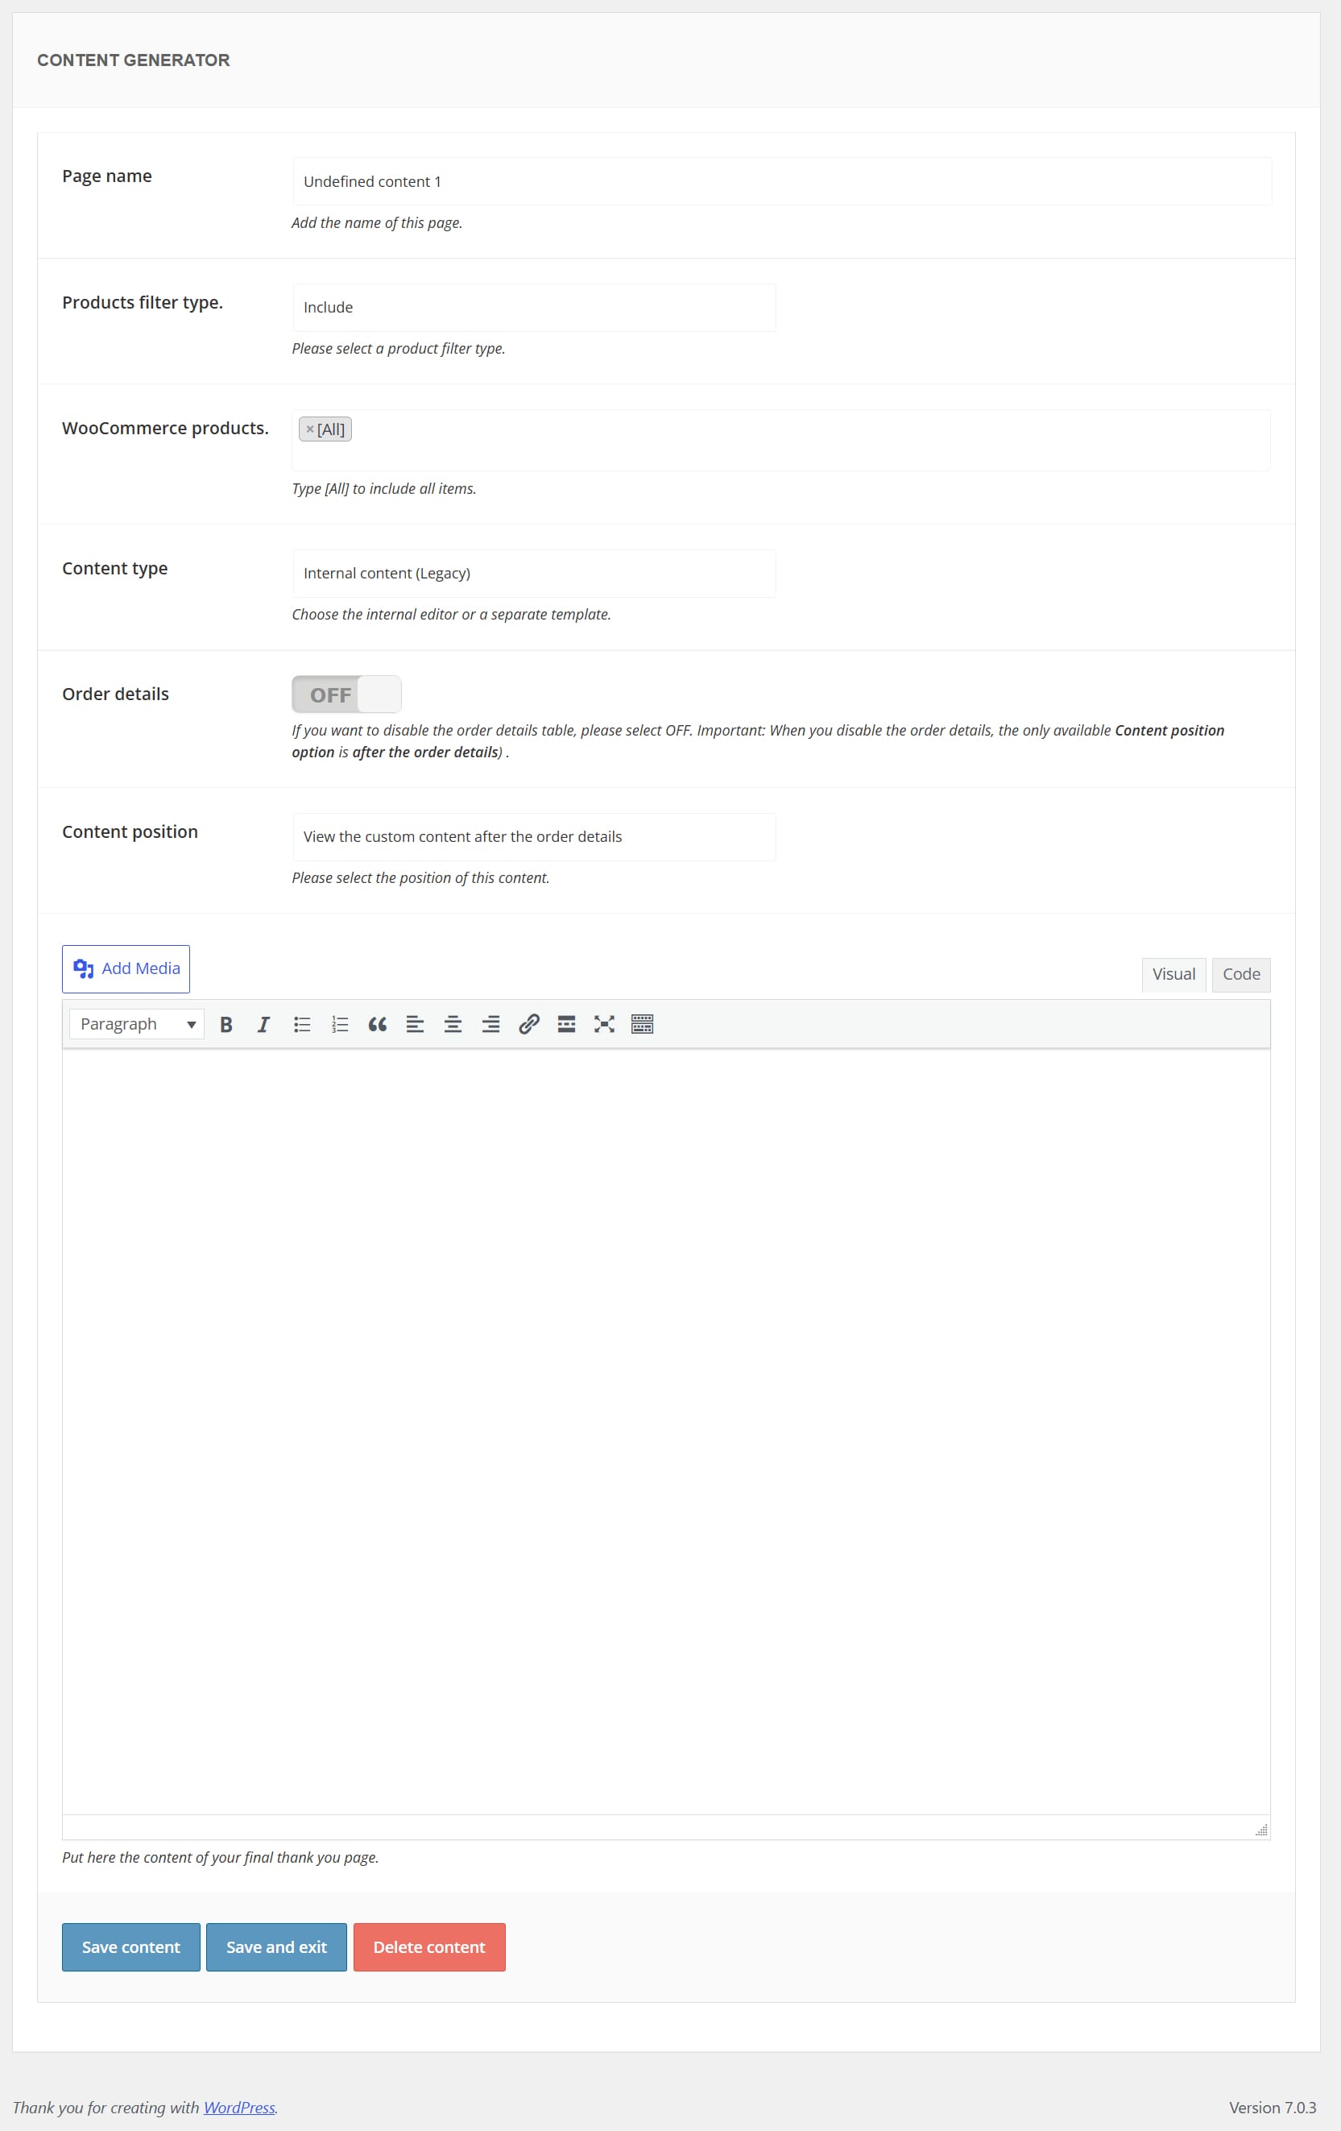
Task: Open the Content position dropdown
Action: (x=534, y=837)
